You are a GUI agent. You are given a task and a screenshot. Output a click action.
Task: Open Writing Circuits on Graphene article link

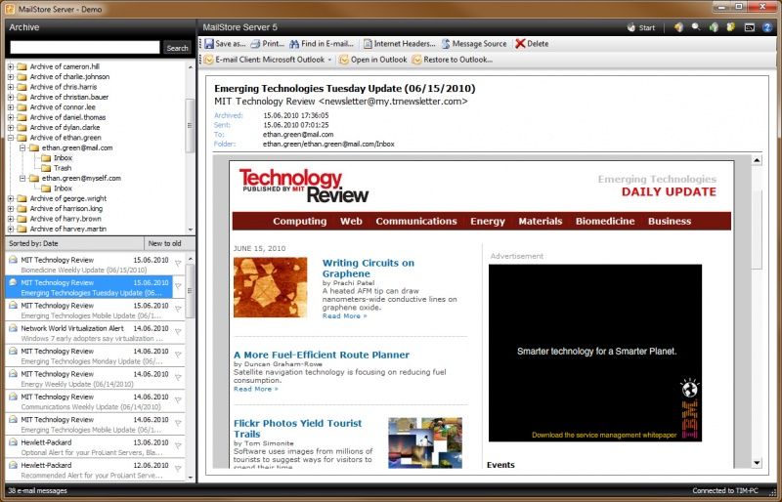[369, 269]
